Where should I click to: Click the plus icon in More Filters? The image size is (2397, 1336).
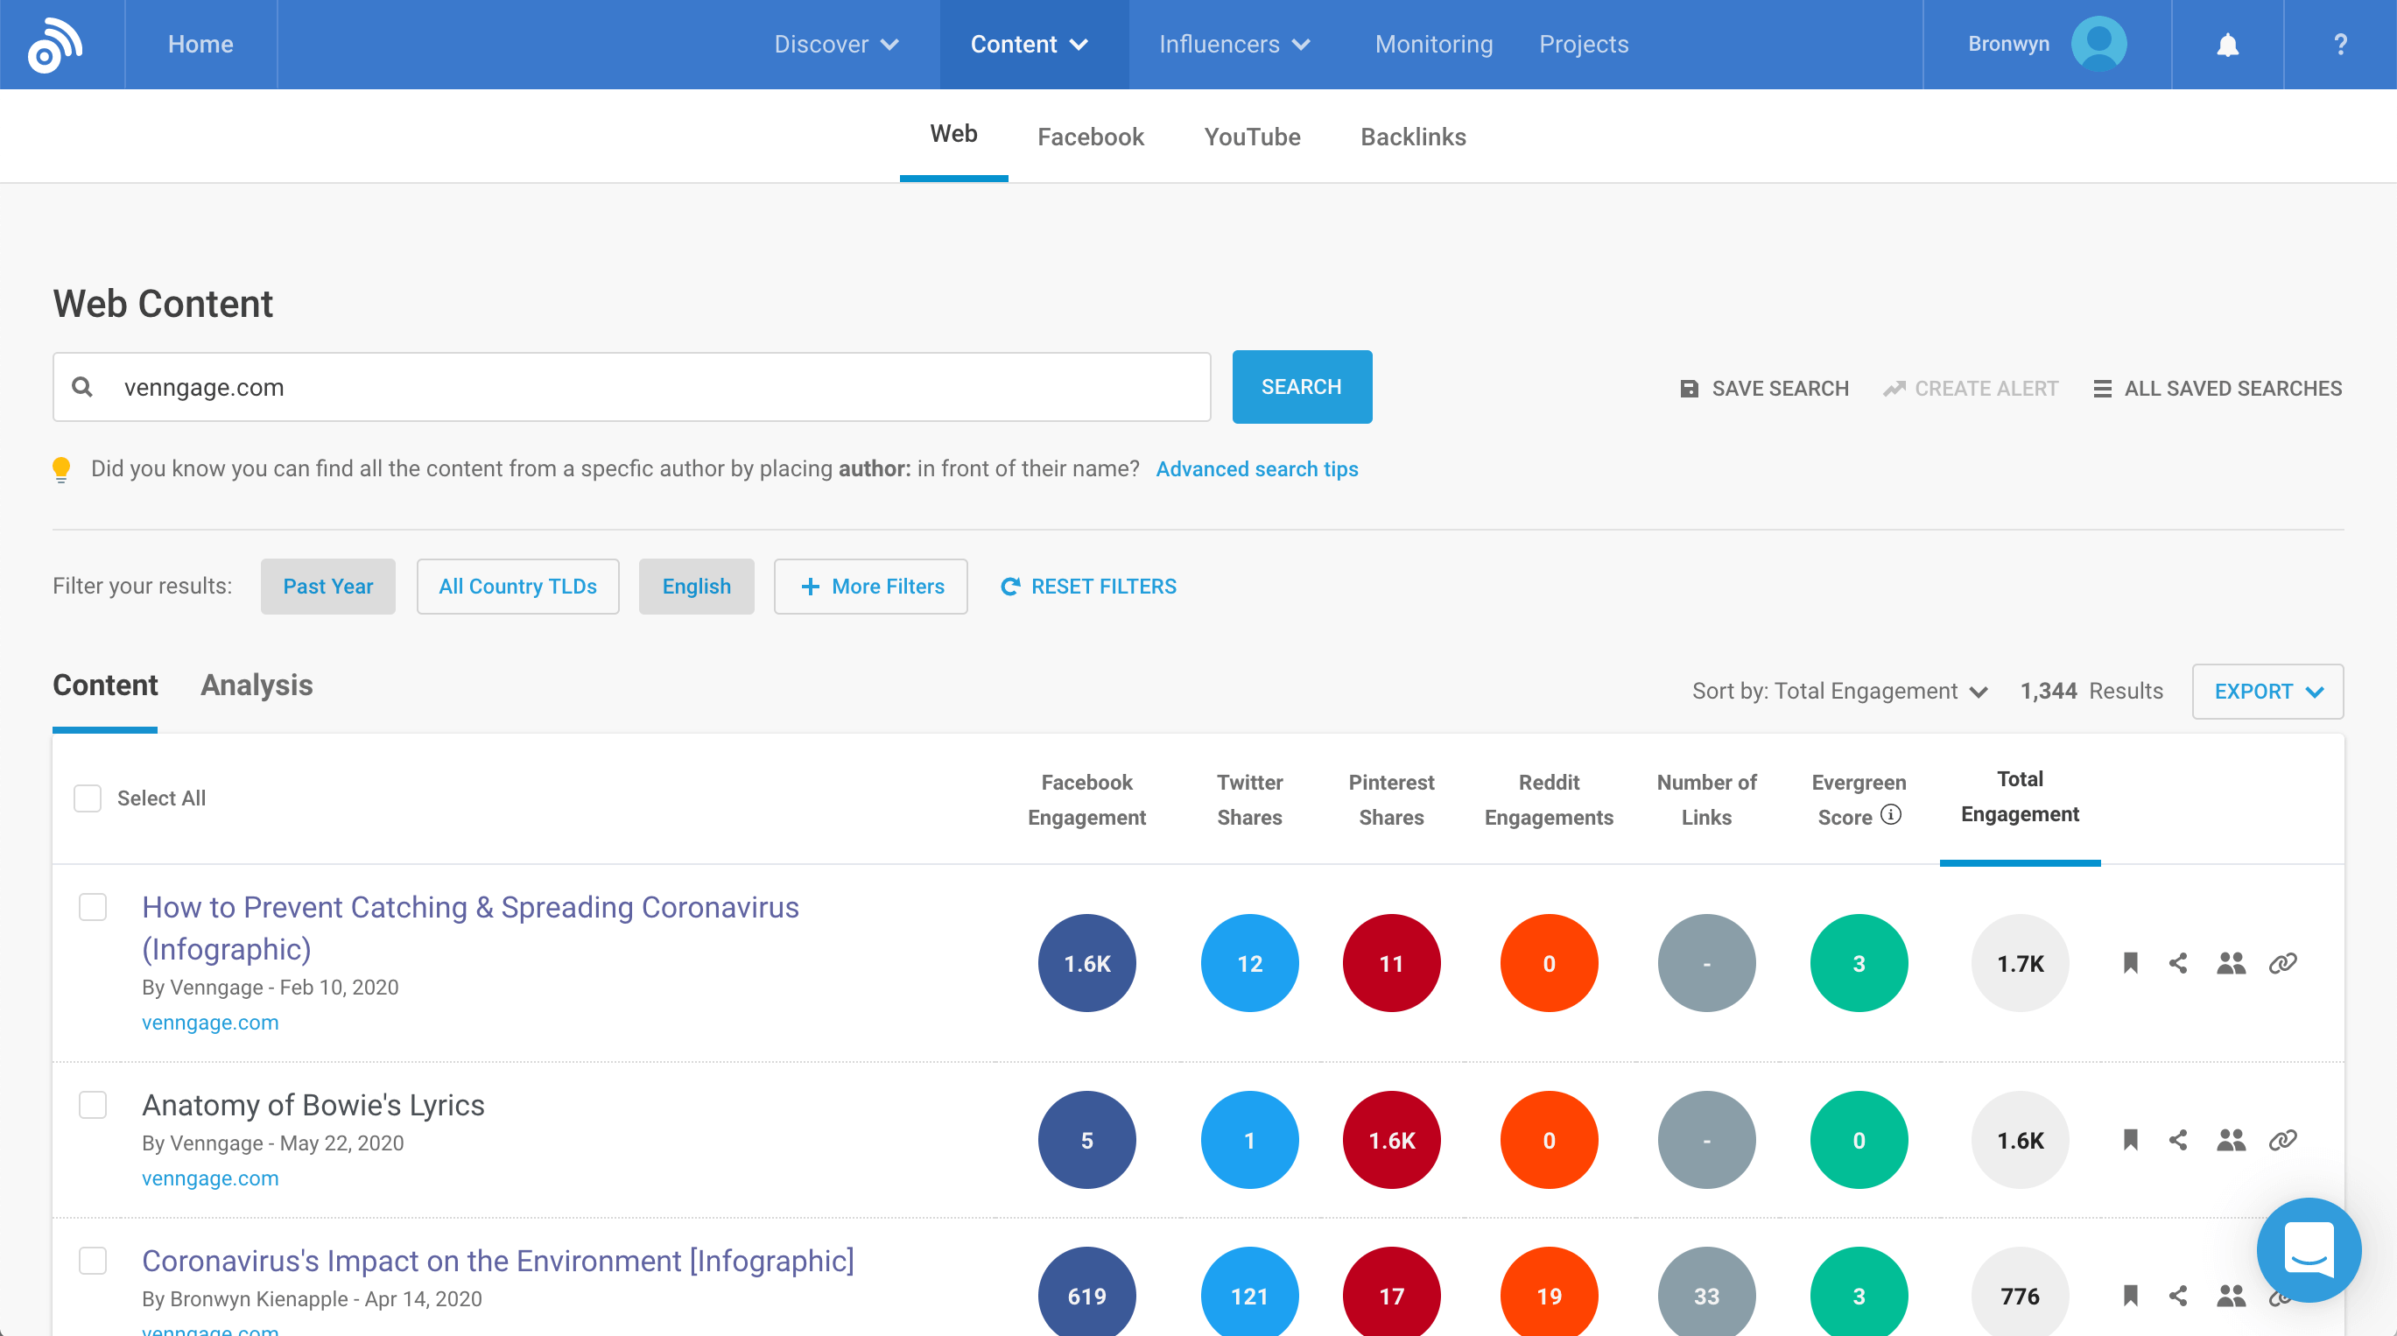(x=810, y=586)
